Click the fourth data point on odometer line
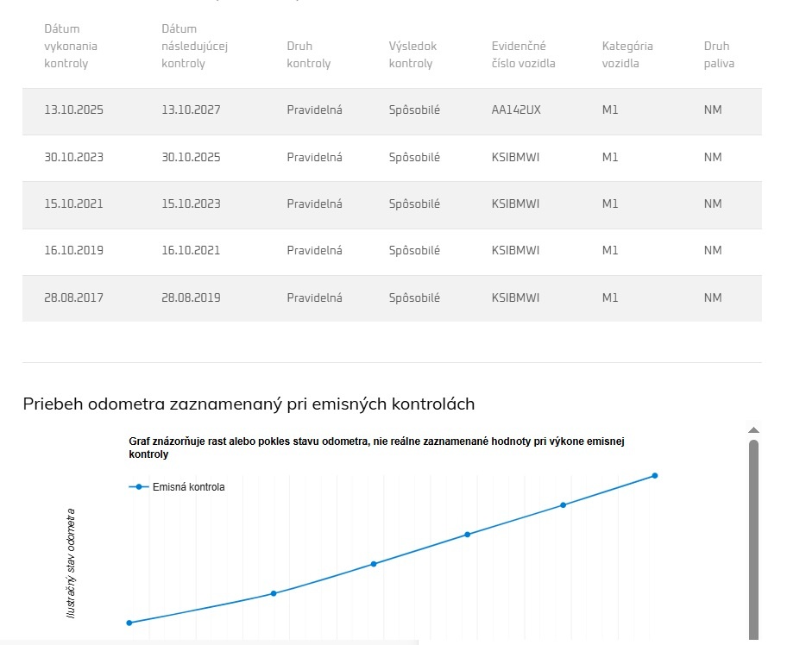Image resolution: width=787 pixels, height=645 pixels. 468,535
